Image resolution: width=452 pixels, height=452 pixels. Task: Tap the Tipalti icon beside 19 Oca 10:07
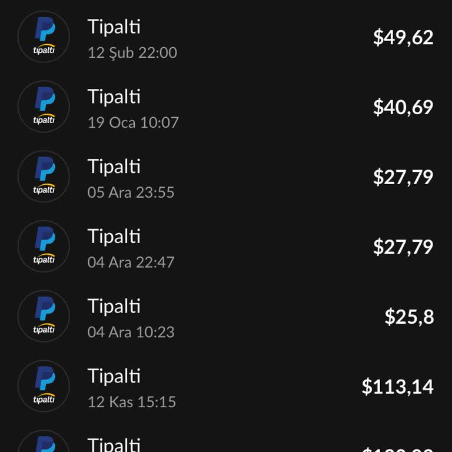tap(44, 107)
